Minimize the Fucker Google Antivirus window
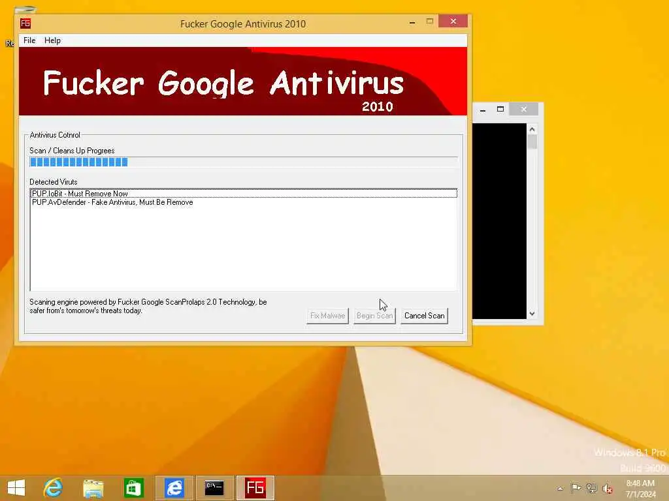Viewport: 669px width, 501px height. (412, 22)
